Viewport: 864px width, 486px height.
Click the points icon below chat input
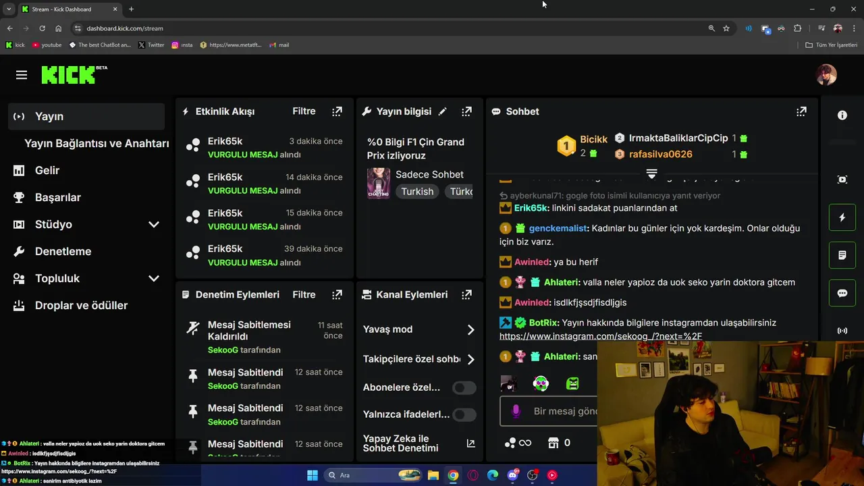(510, 443)
